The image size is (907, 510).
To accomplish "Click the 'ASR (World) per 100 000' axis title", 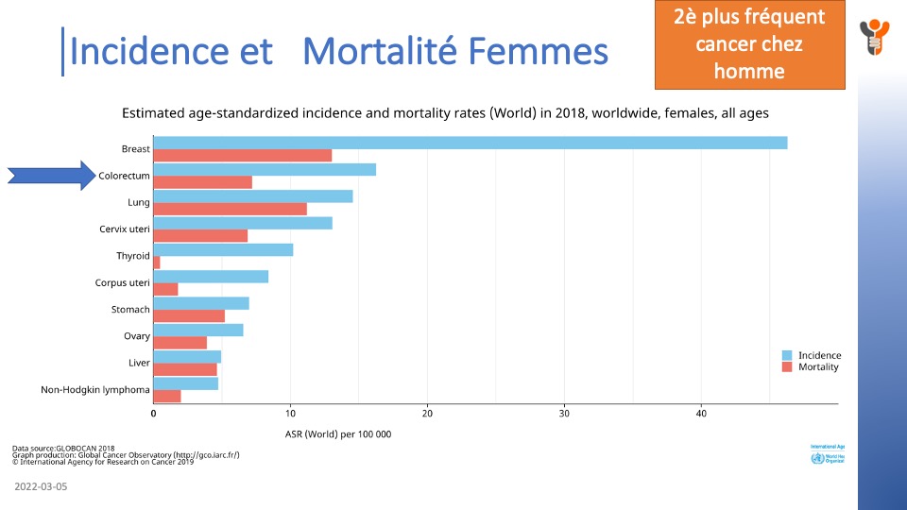I will [338, 434].
